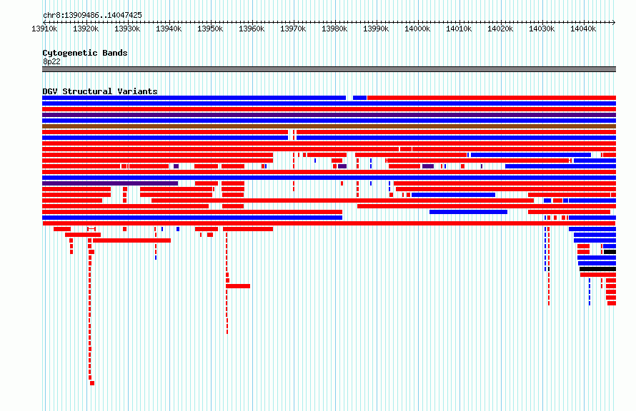Image resolution: width=636 pixels, height=411 pixels.
Task: Select the red bar in the top variant row
Action: (x=492, y=98)
